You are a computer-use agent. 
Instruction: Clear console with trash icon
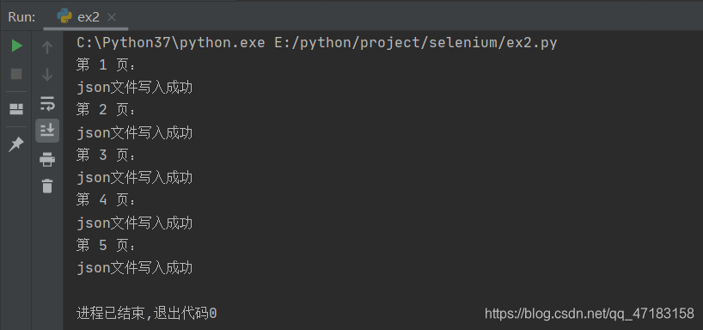(x=47, y=186)
